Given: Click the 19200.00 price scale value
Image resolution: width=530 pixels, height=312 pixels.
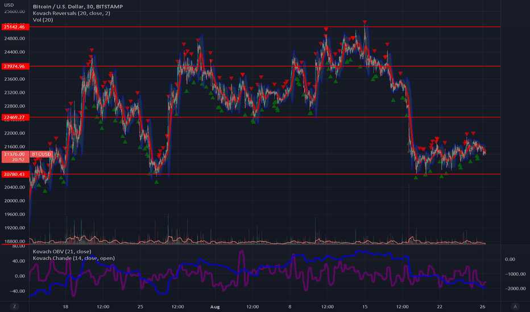Looking at the screenshot, I should click(15, 228).
